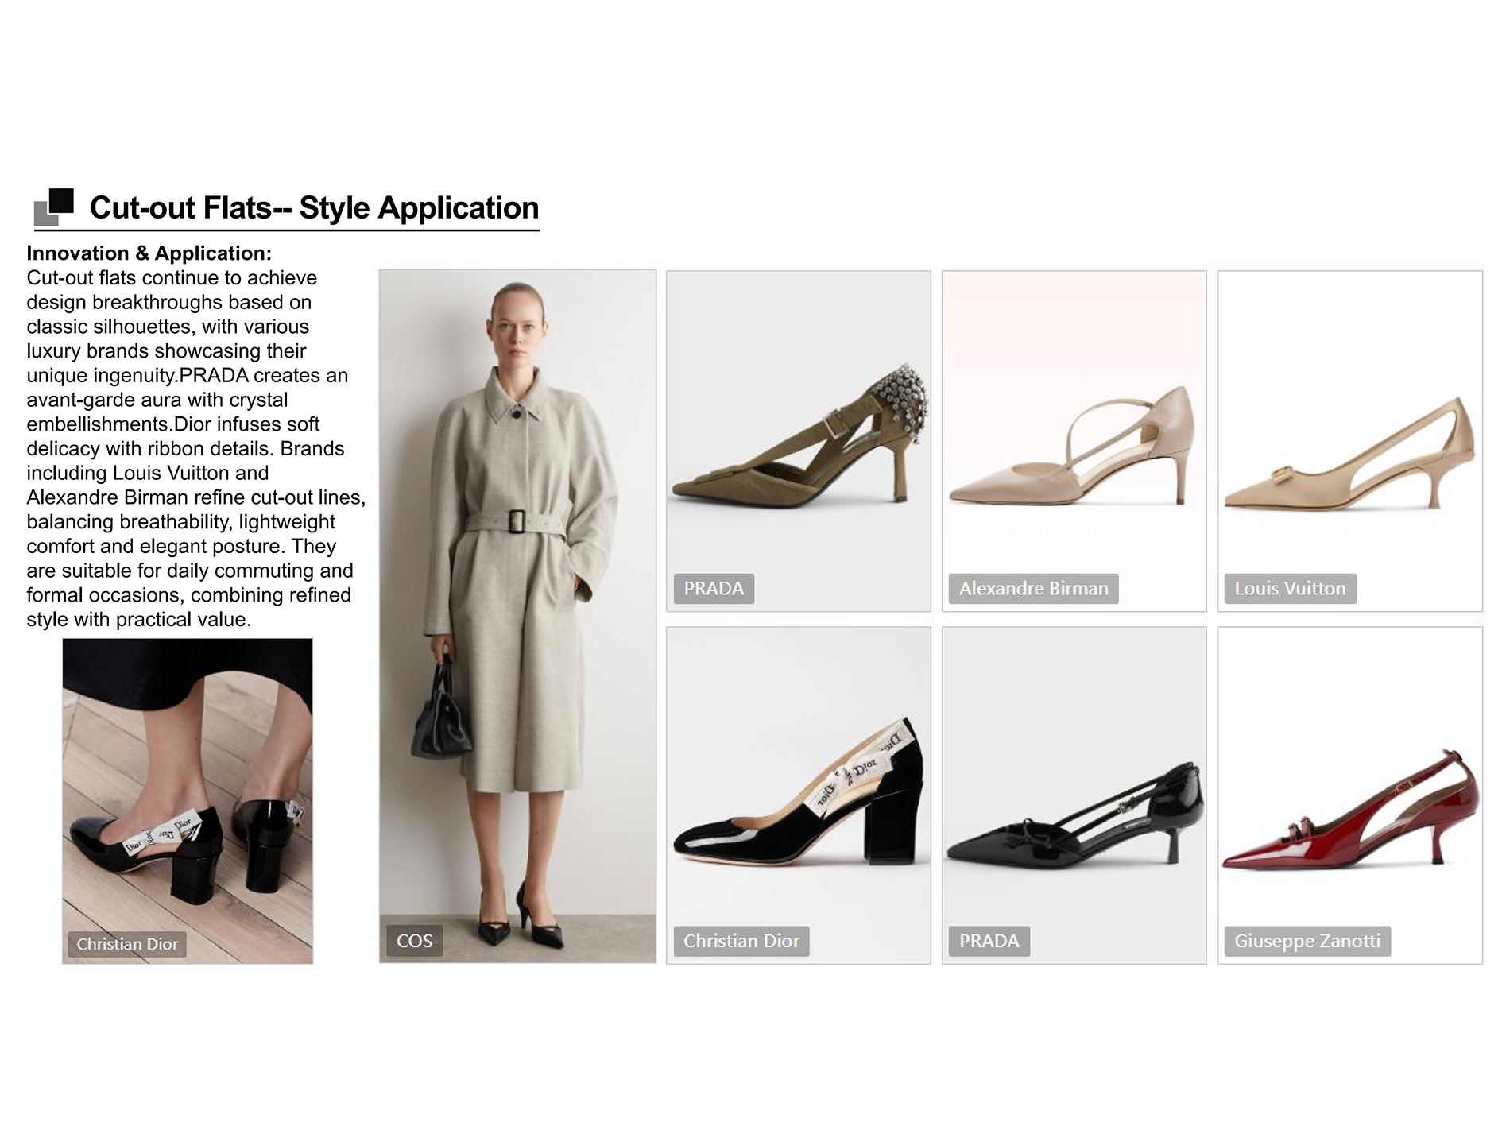Select the red Giuseppe Zanotti slingback image
The image size is (1502, 1126).
[x=1350, y=795]
